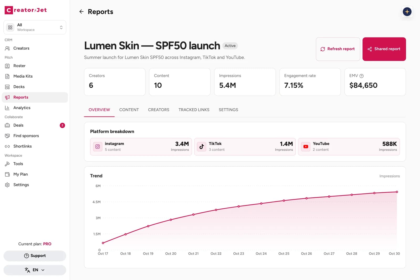The image size is (420, 280).
Task: Expand the All Workspace selector
Action: coord(35,27)
